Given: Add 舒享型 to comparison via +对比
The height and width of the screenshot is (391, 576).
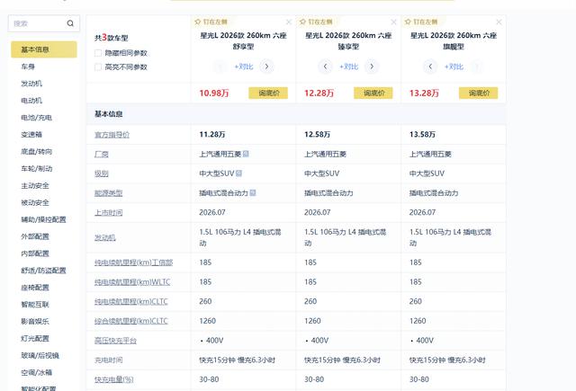Looking at the screenshot, I should tap(244, 67).
